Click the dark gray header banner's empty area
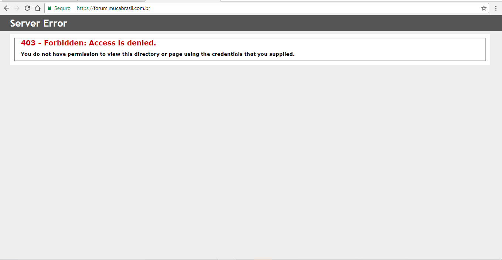Screen dimensions: 502x260 [x=259, y=23]
